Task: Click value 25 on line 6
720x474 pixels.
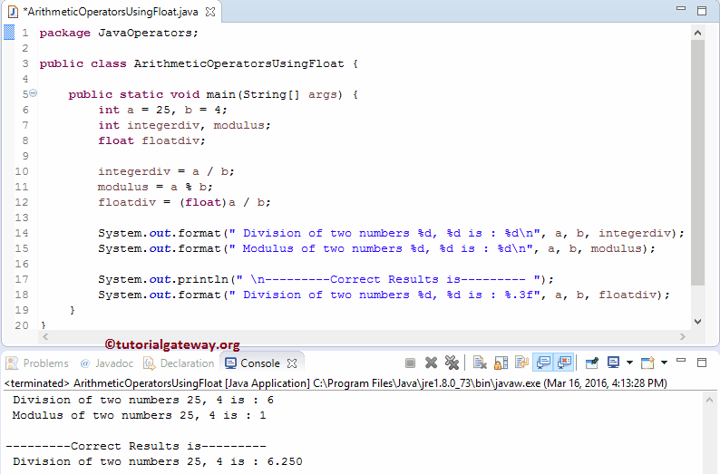Action: coord(163,111)
